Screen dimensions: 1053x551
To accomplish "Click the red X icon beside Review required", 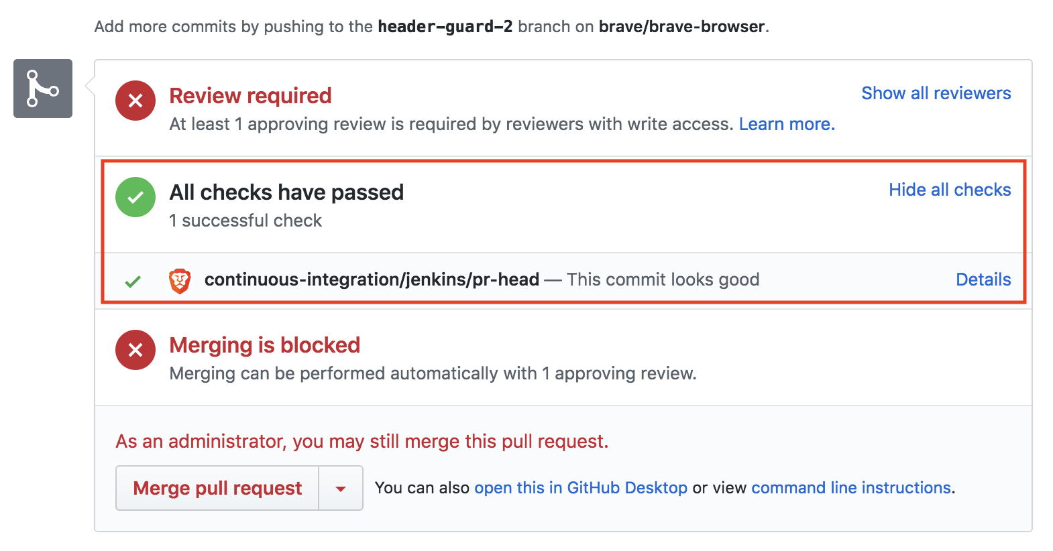I will click(x=135, y=101).
